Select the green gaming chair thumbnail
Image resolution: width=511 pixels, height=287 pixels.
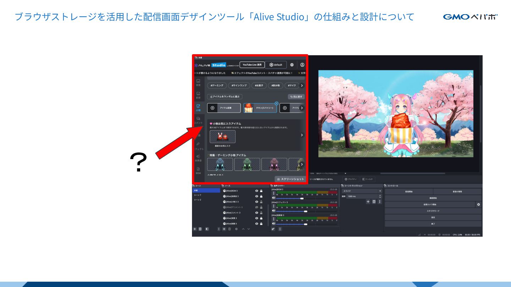point(247,164)
